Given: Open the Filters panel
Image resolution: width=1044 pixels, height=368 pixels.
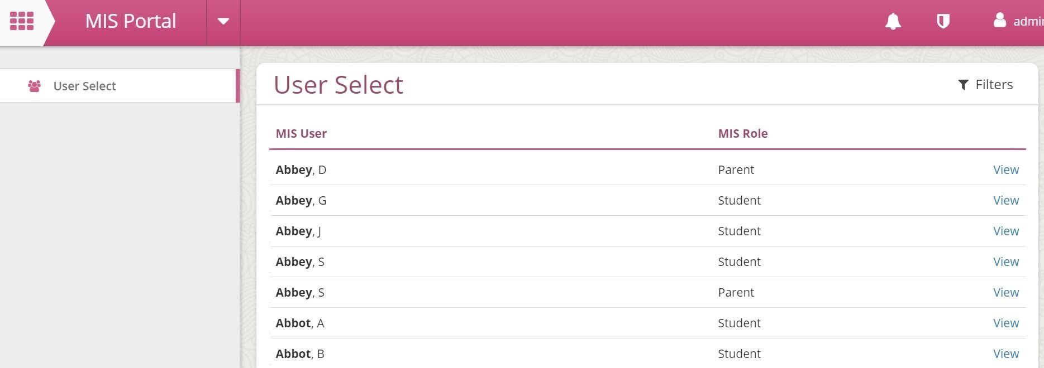Looking at the screenshot, I should click(x=985, y=85).
